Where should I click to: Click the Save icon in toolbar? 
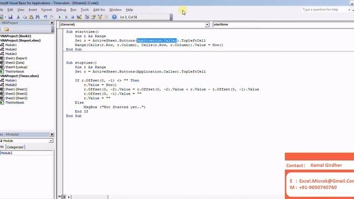(11, 17)
